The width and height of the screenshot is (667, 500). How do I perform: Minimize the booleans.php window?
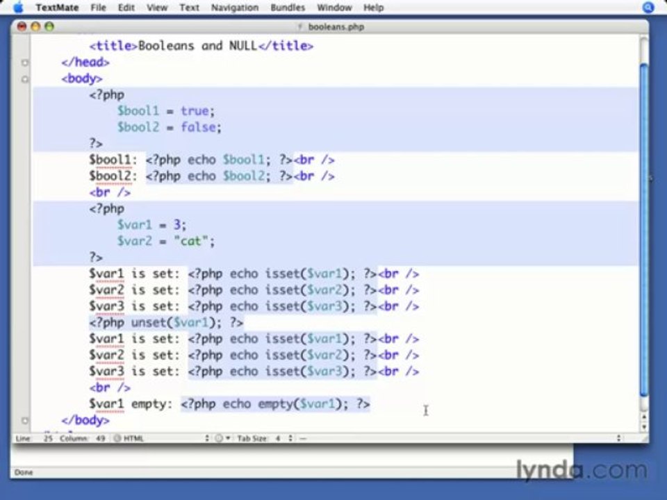[35, 26]
